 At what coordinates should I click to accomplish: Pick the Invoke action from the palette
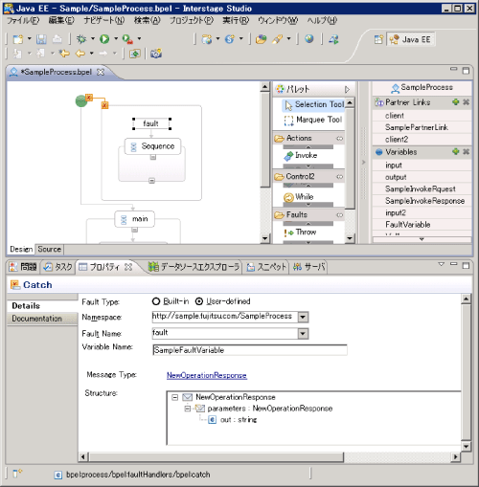(x=301, y=156)
